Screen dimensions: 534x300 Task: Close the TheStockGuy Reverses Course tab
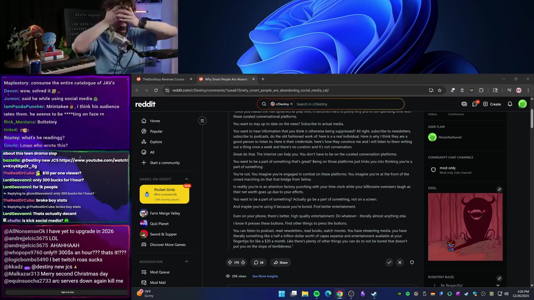point(191,79)
